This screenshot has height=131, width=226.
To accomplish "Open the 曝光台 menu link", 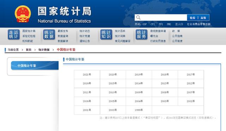I will [x=154, y=36].
